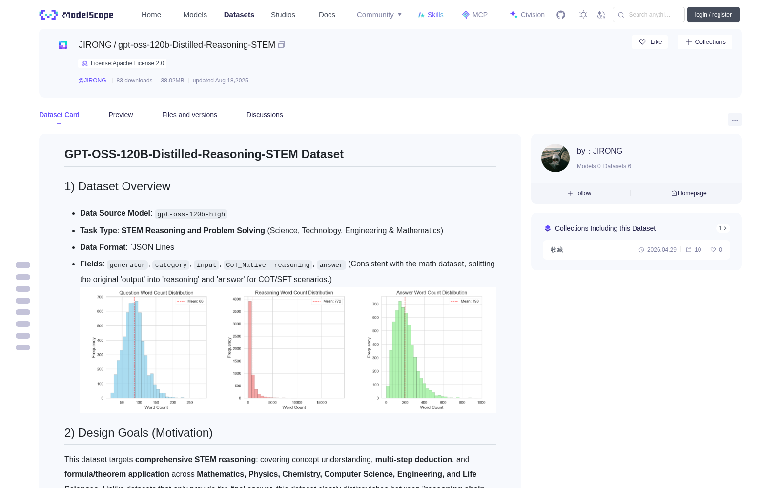
Task: Click the ModelScope logo
Action: pos(76,15)
